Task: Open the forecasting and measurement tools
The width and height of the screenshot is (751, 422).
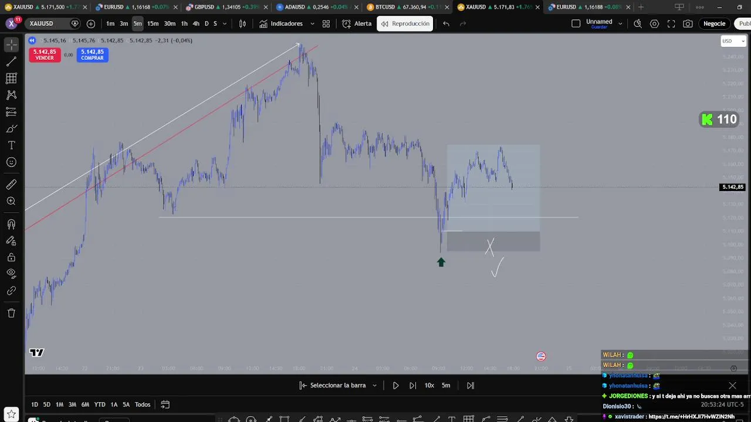Action: [11, 112]
